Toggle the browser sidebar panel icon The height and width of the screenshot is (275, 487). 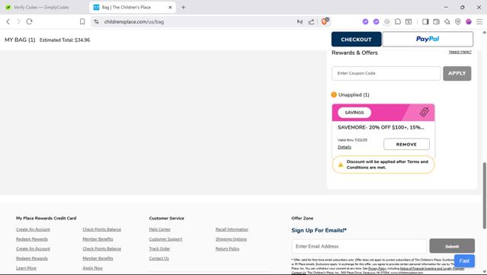425,21
